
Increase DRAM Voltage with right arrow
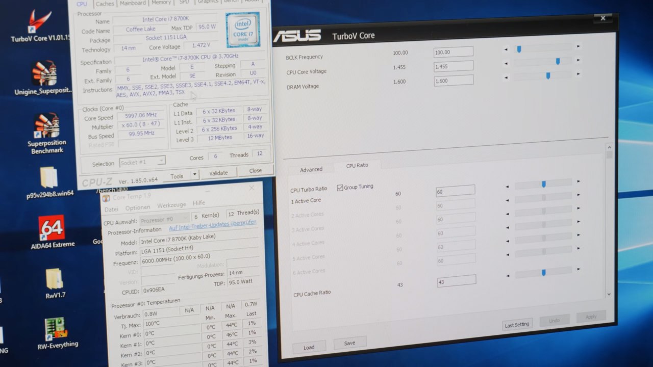tap(579, 75)
